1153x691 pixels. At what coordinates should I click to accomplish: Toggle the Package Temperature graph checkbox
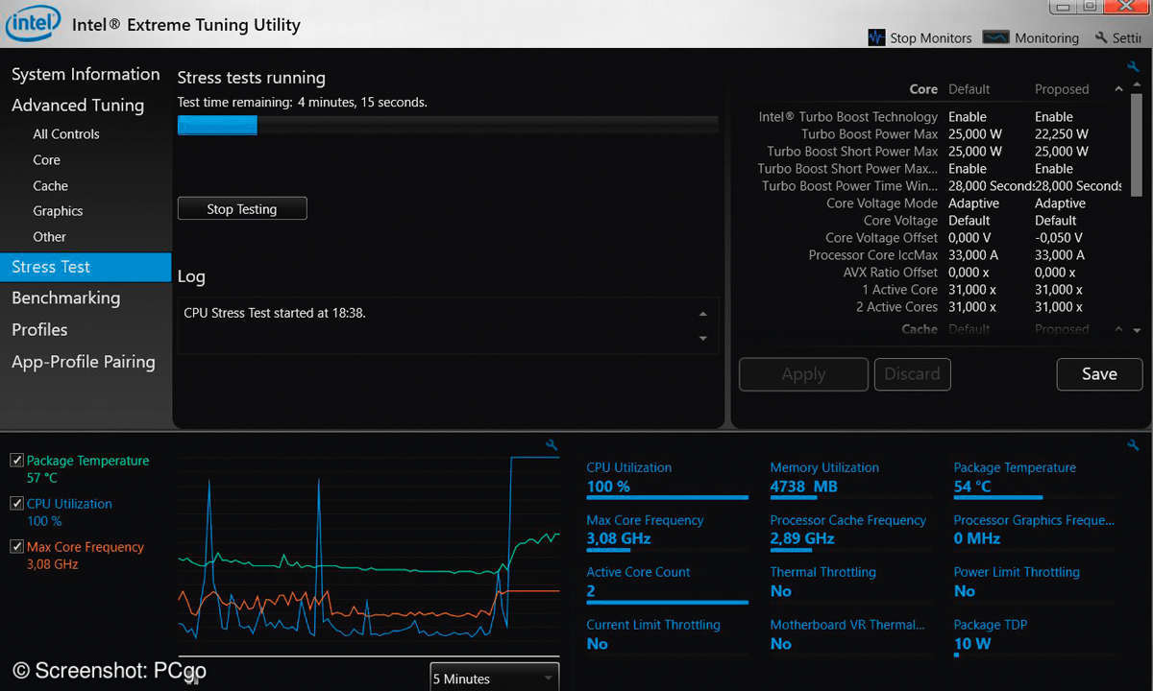tap(16, 461)
